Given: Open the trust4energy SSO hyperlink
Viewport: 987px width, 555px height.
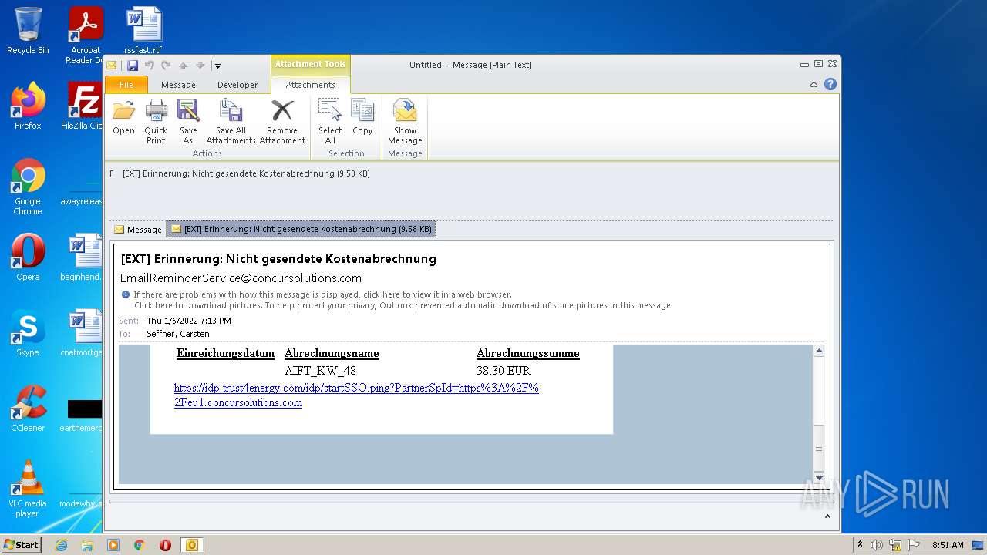Looking at the screenshot, I should 356,395.
